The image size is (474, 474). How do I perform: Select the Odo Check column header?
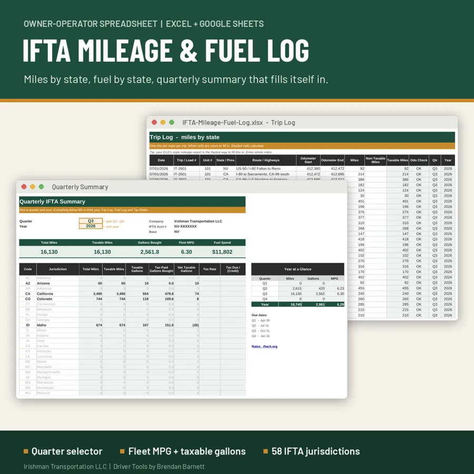(419, 160)
